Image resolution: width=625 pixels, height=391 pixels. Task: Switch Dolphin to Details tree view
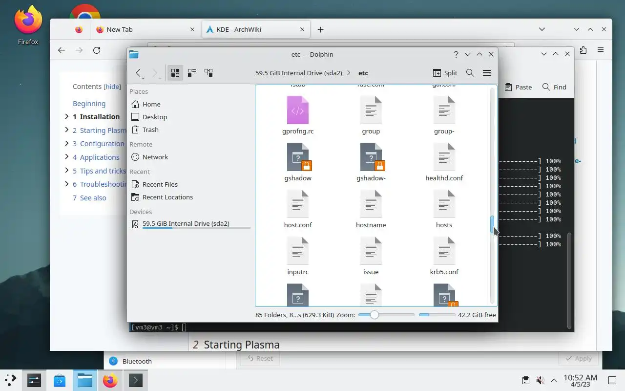tap(208, 73)
